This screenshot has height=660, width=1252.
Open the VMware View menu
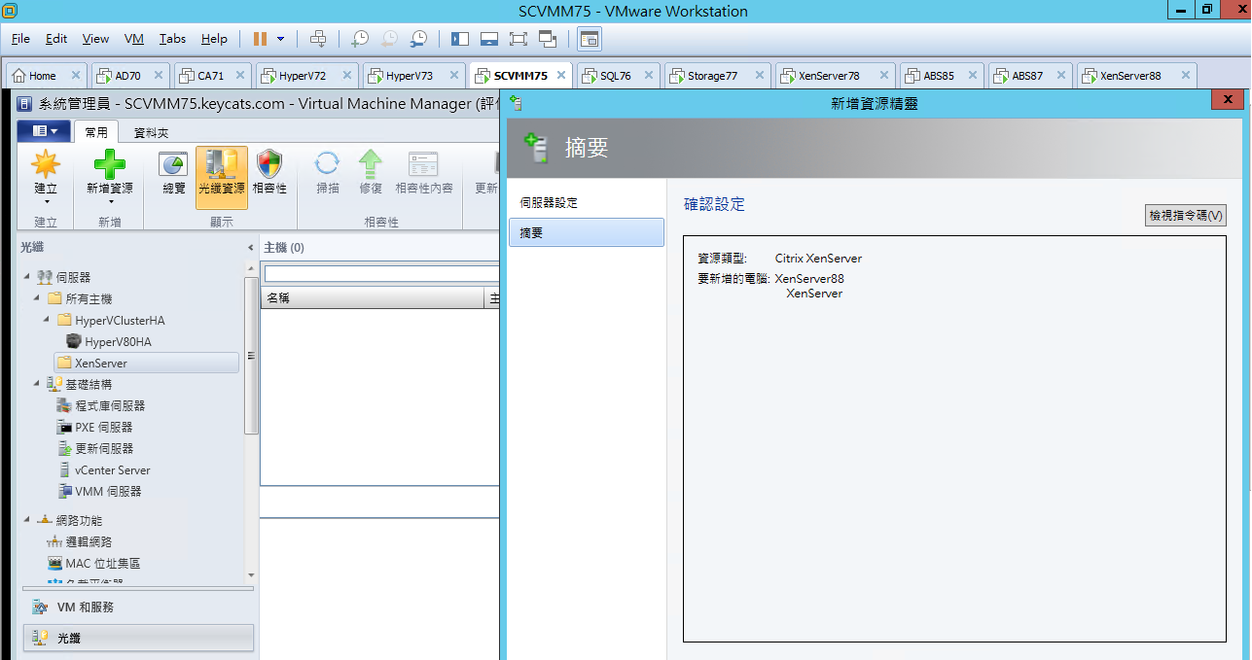(x=95, y=39)
